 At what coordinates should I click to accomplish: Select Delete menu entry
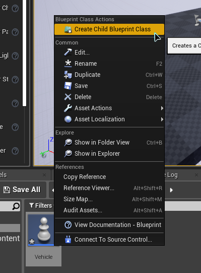tap(109, 97)
